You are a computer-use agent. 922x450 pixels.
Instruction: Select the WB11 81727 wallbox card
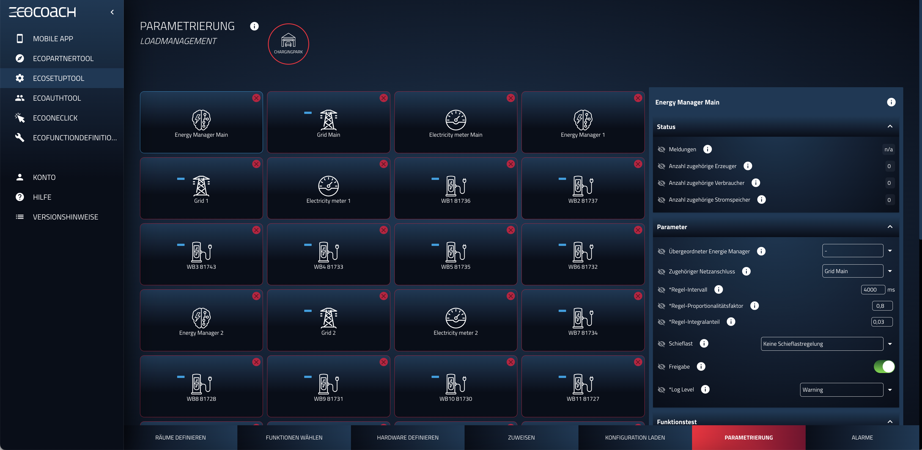pos(583,386)
